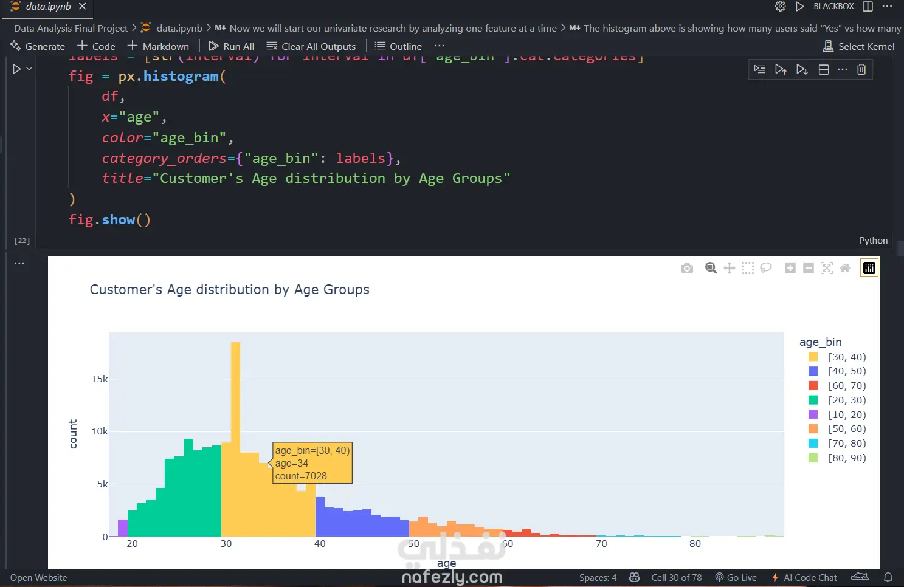The height and width of the screenshot is (587, 904).
Task: Click the px.histogram code text
Action: (x=172, y=77)
